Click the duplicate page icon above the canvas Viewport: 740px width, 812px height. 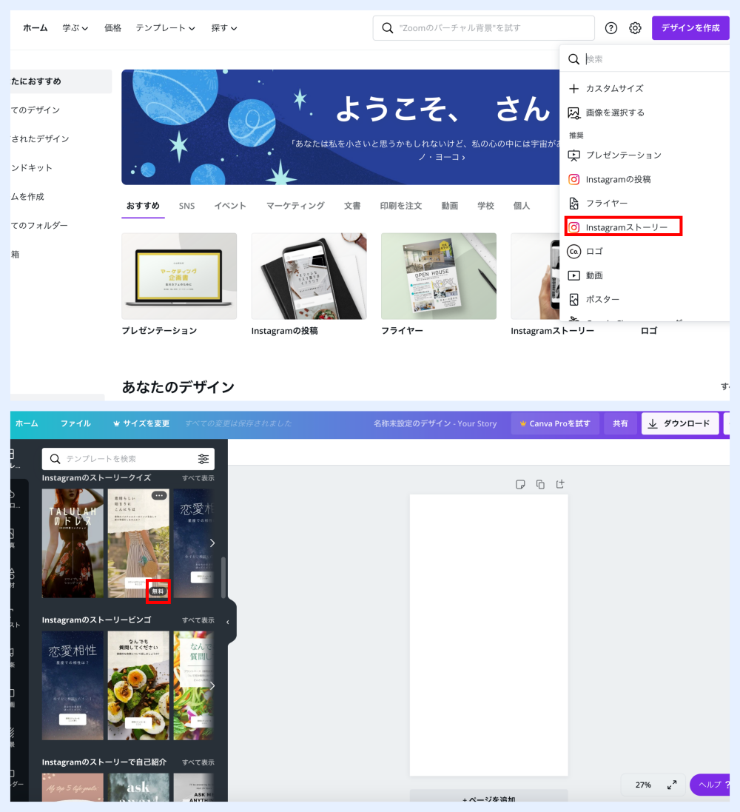540,484
